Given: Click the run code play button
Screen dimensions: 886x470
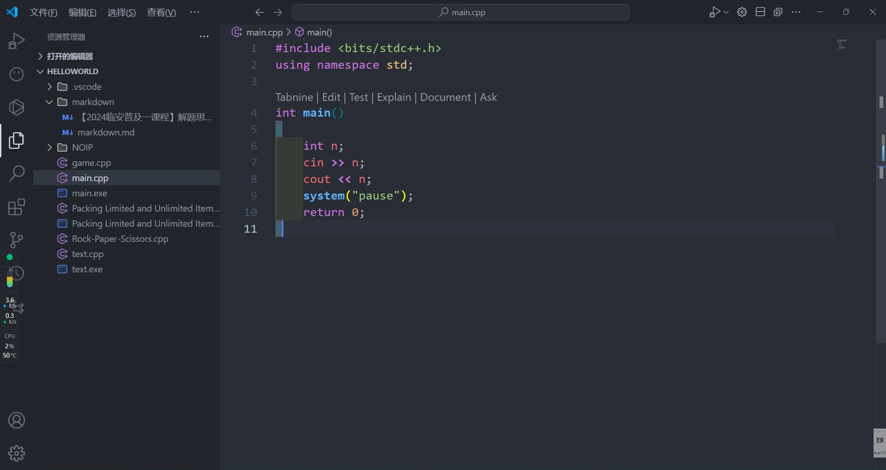Looking at the screenshot, I should pyautogui.click(x=714, y=12).
